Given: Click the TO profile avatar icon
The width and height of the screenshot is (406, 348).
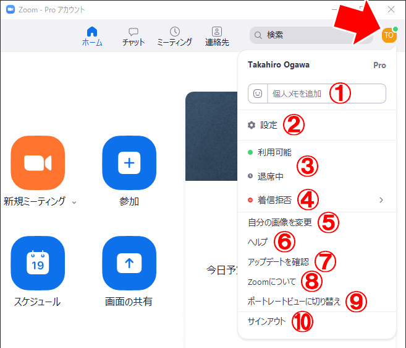Looking at the screenshot, I should 389,35.
